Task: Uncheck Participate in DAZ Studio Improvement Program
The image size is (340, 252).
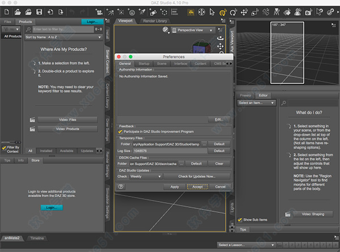Action: (x=120, y=131)
